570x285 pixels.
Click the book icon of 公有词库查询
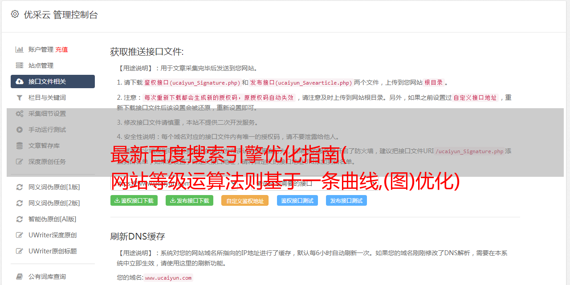(x=20, y=277)
